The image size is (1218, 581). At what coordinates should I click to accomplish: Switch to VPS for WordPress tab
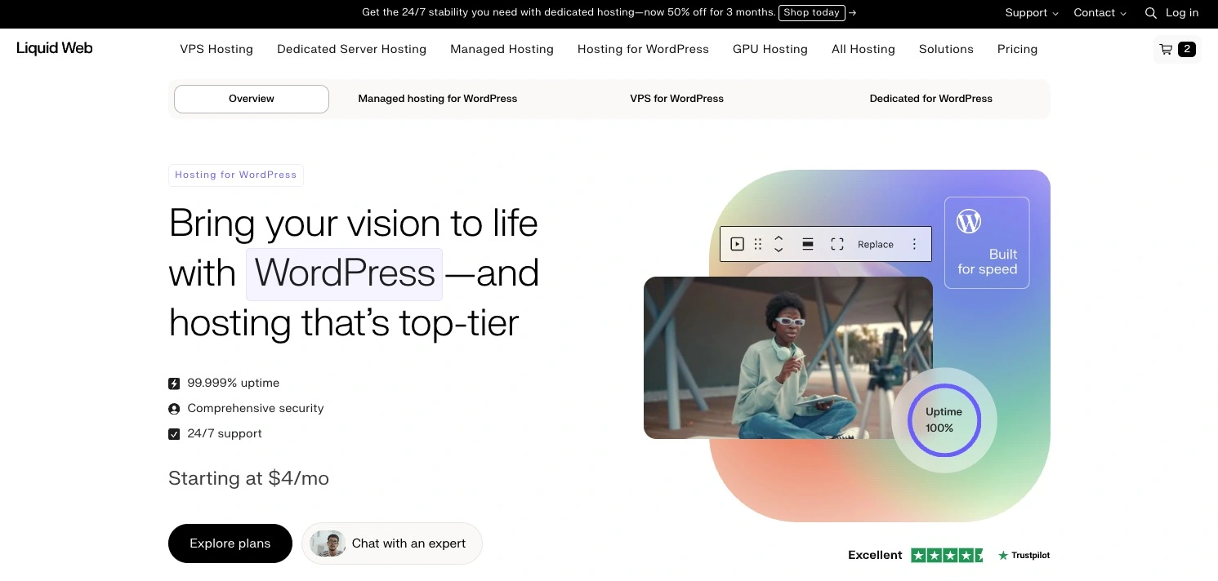click(676, 99)
